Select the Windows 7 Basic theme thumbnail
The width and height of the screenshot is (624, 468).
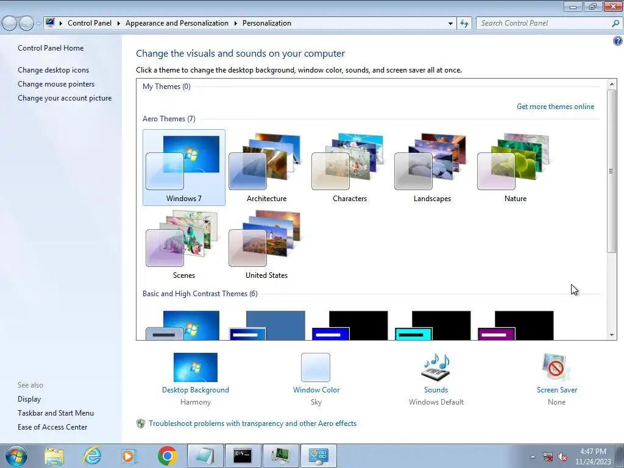pos(183,325)
